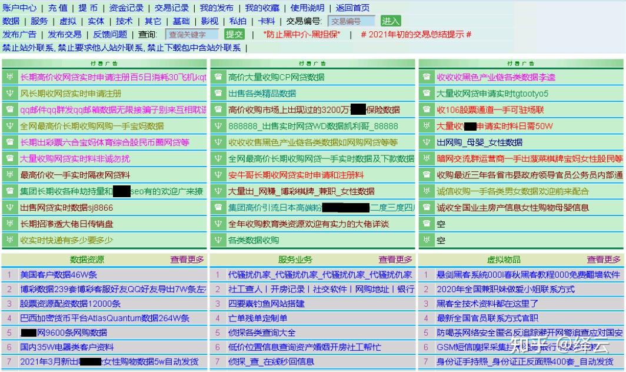Click icon beside 全年收购教育类资源 ad

218,223
